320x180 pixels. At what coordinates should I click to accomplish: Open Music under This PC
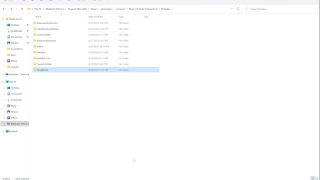coord(13,105)
